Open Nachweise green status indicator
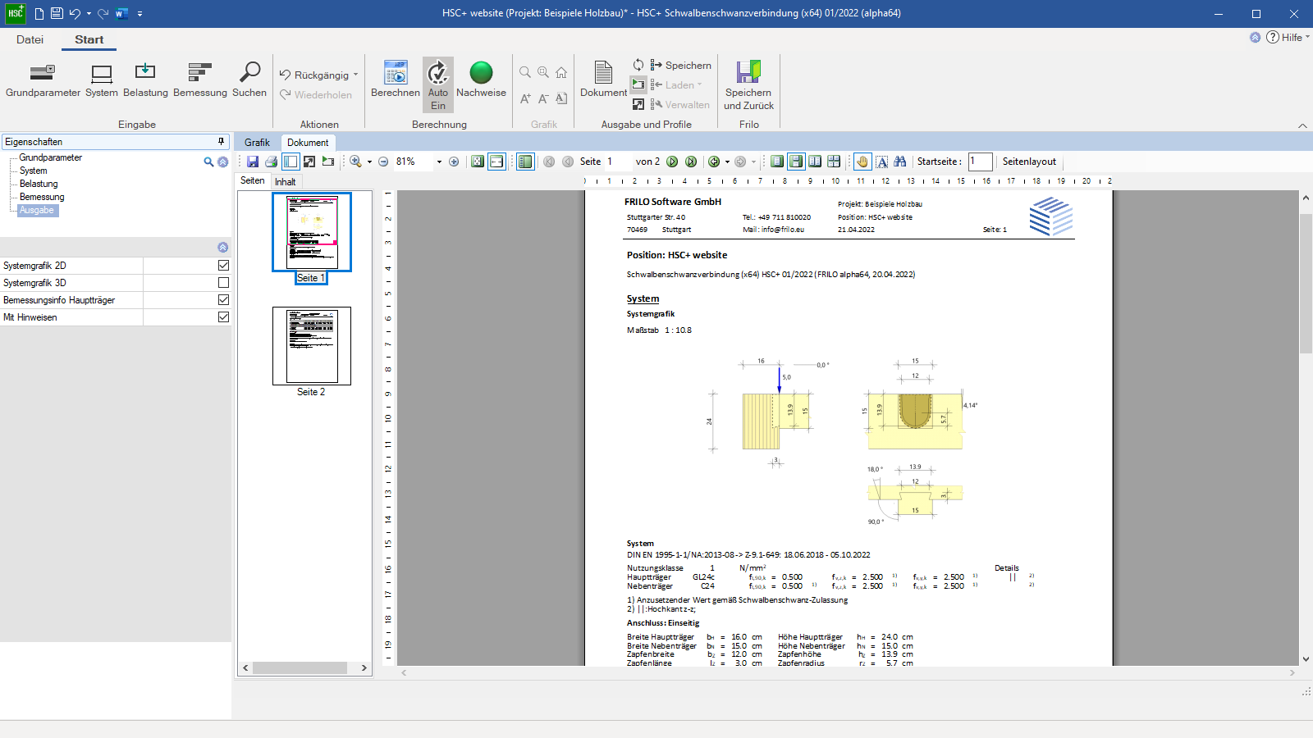Viewport: 1313px width, 738px height. pos(481,80)
